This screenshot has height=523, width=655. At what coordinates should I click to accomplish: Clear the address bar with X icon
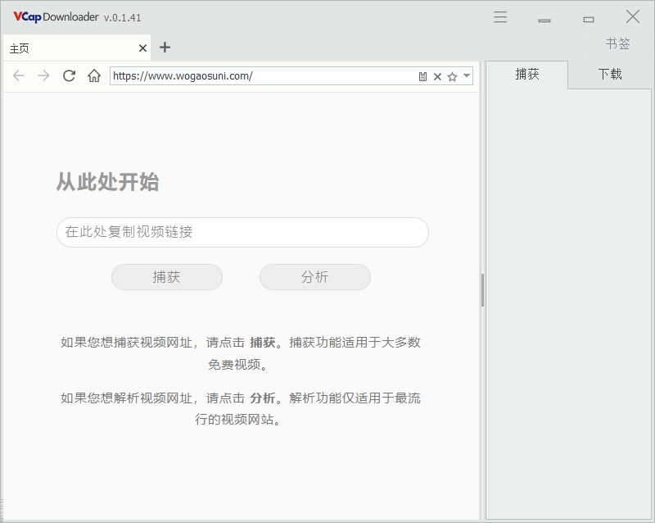click(437, 76)
